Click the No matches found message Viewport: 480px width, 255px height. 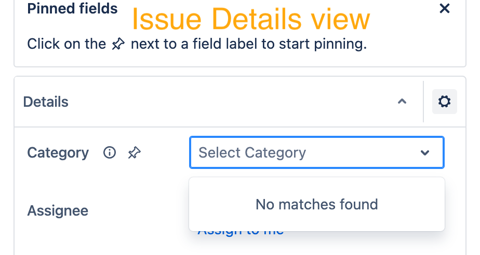tap(316, 204)
